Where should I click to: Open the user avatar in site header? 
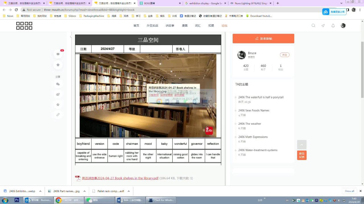click(x=343, y=25)
